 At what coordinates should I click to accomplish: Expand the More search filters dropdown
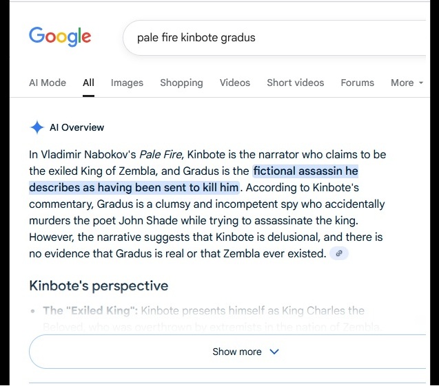[x=407, y=83]
